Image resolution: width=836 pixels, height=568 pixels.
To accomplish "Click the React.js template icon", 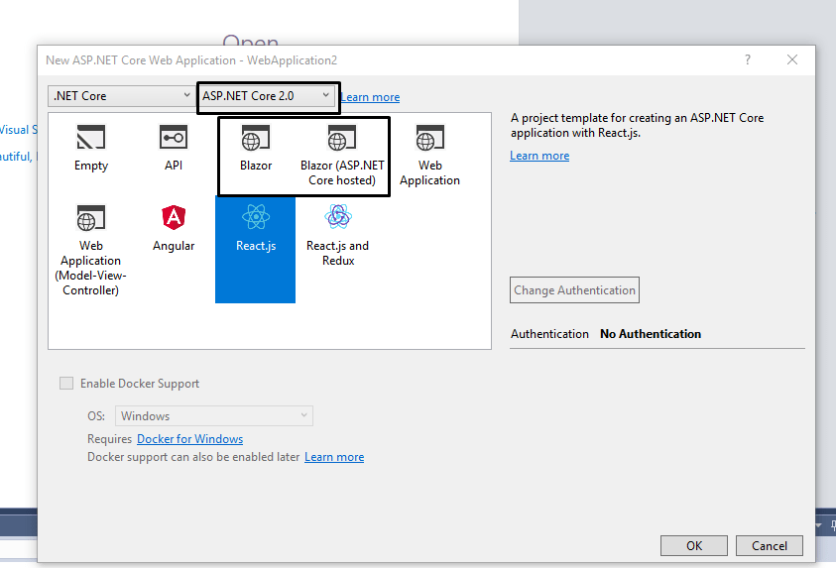I will click(255, 218).
